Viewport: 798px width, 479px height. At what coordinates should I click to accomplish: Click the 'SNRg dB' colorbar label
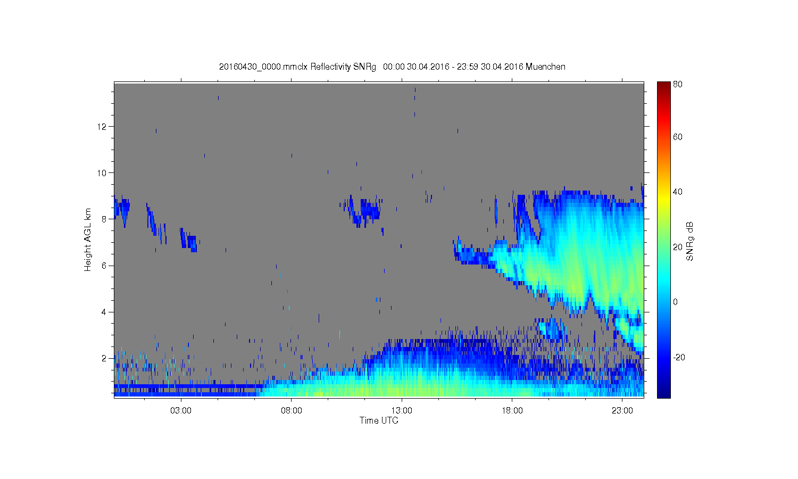(690, 241)
